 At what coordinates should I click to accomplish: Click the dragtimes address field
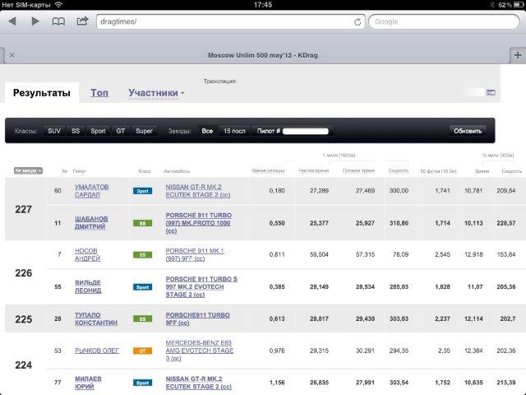pyautogui.click(x=230, y=21)
